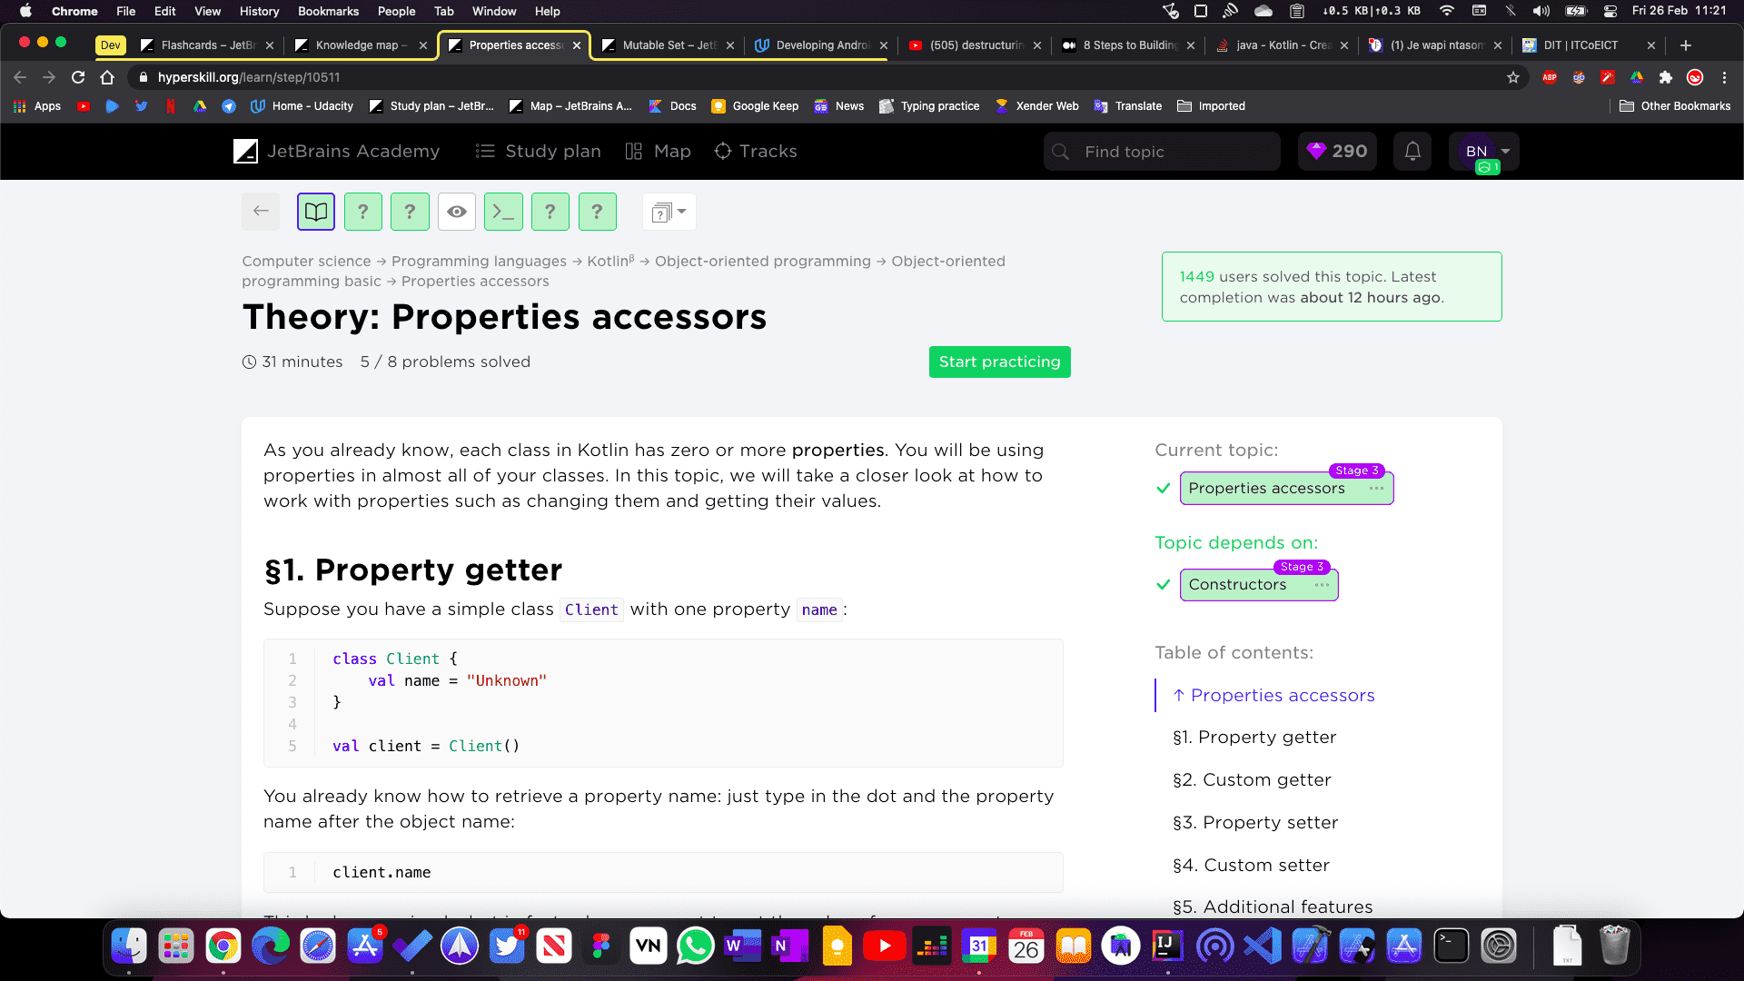Open Constructors topic options dots
This screenshot has height=981, width=1744.
1322,584
